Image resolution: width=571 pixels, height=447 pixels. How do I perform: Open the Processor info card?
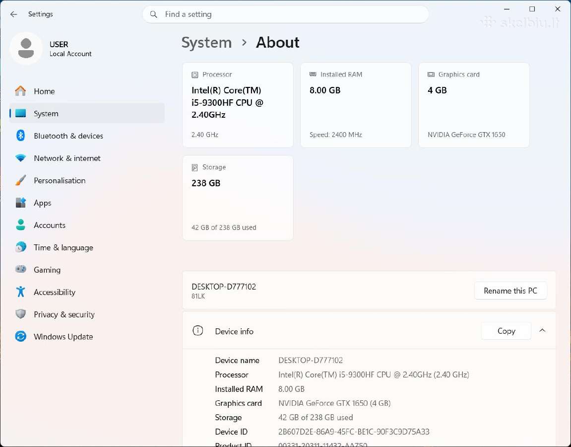coord(238,105)
